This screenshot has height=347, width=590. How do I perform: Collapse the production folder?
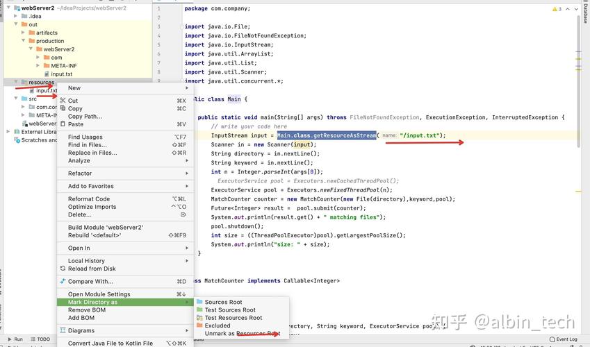pyautogui.click(x=24, y=41)
